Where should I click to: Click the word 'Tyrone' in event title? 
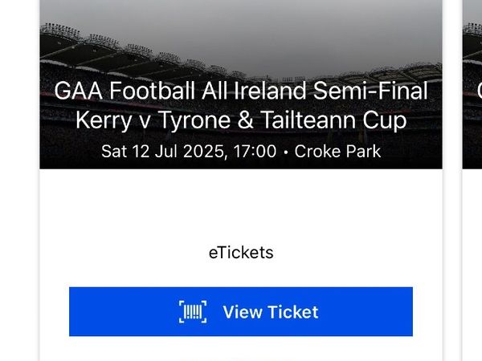pyautogui.click(x=194, y=120)
